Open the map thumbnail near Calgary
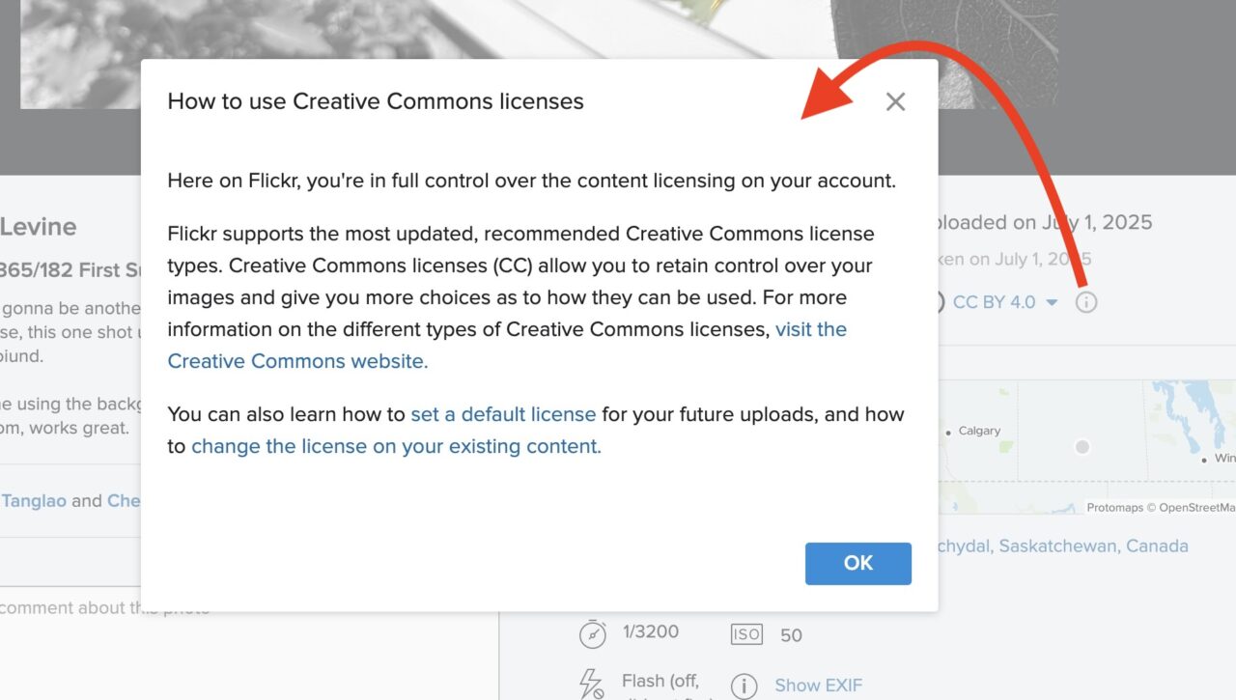This screenshot has width=1236, height=700. tap(1086, 447)
